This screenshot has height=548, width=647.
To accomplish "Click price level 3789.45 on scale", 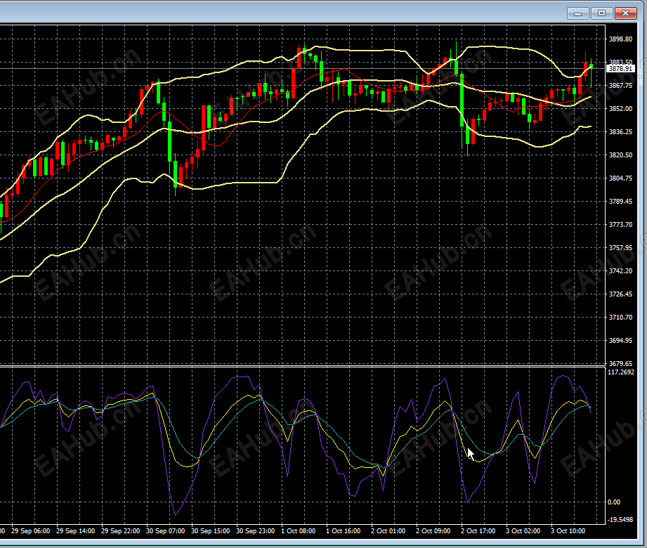I will [620, 202].
